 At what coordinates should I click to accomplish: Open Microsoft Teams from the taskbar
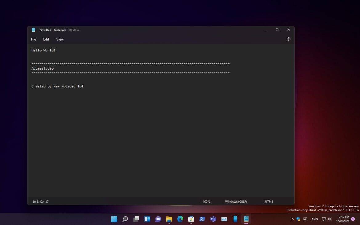coord(213,219)
